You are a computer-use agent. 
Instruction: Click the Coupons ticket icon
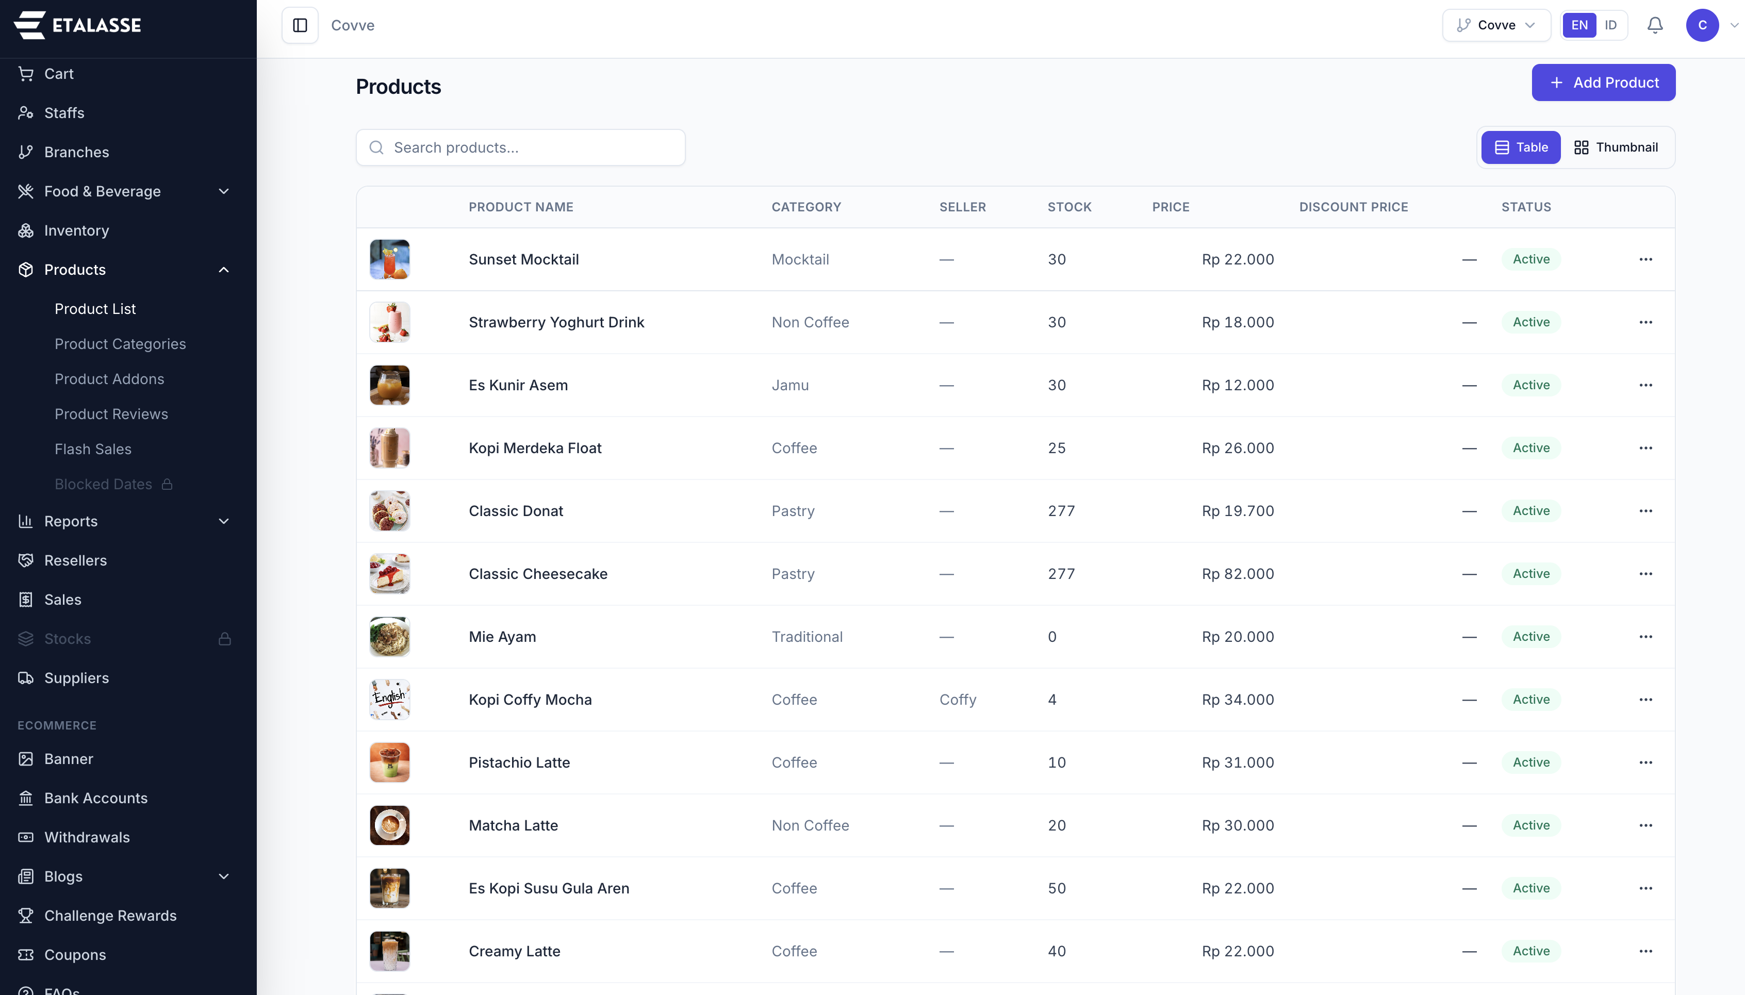(26, 955)
